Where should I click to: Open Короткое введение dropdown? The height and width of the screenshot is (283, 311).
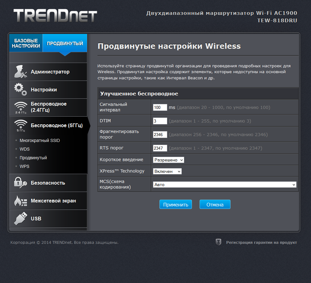pyautogui.click(x=168, y=160)
